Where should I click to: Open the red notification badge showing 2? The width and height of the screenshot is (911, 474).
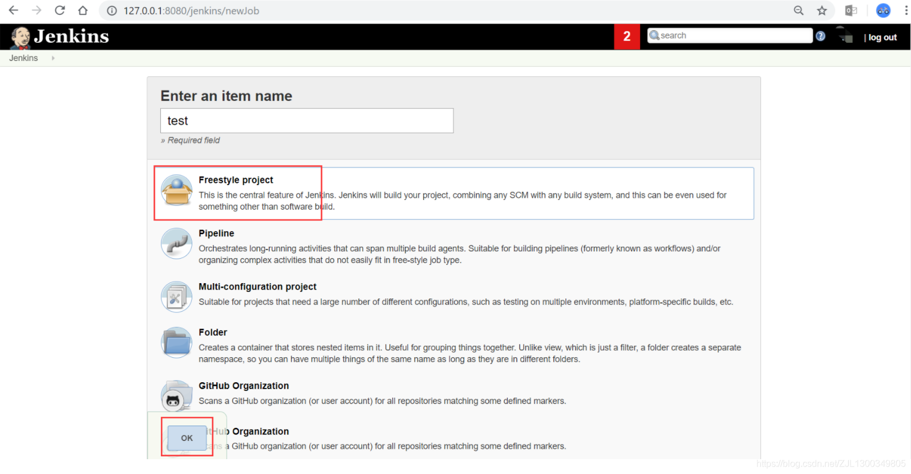pyautogui.click(x=627, y=36)
